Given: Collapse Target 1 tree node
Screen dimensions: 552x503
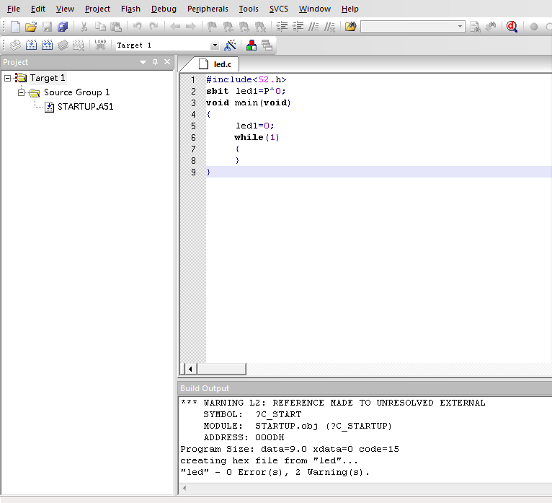Looking at the screenshot, I should click(x=7, y=78).
